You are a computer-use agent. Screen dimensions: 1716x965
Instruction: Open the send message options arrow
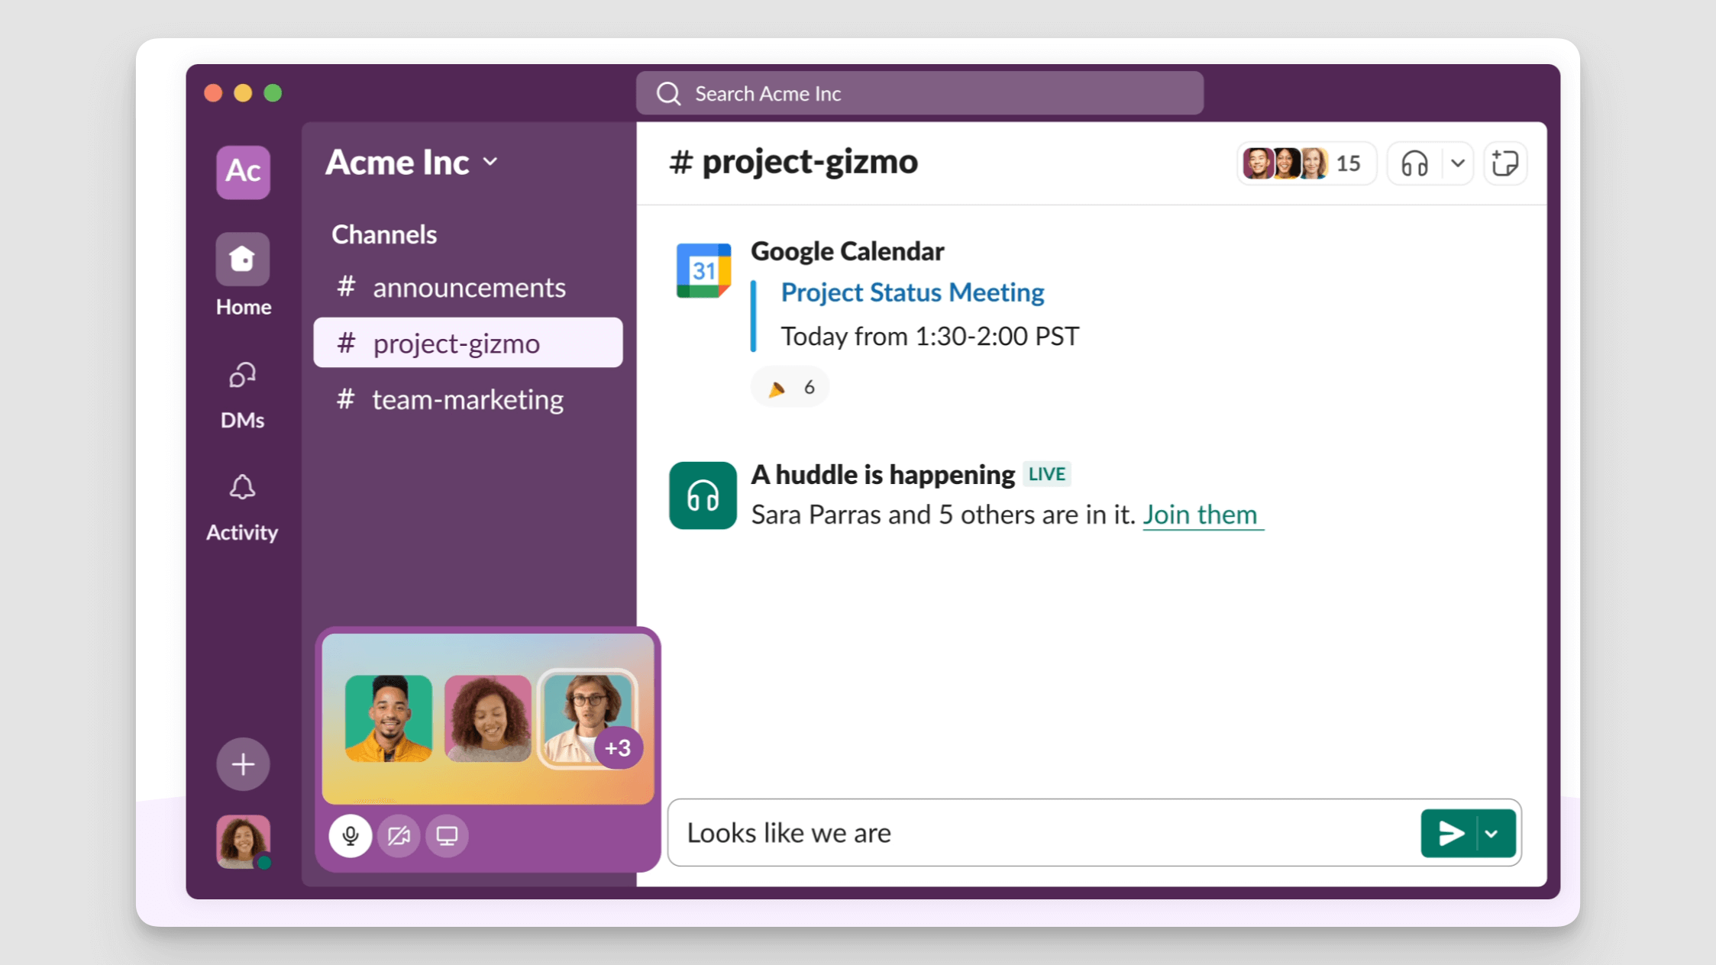pos(1491,833)
